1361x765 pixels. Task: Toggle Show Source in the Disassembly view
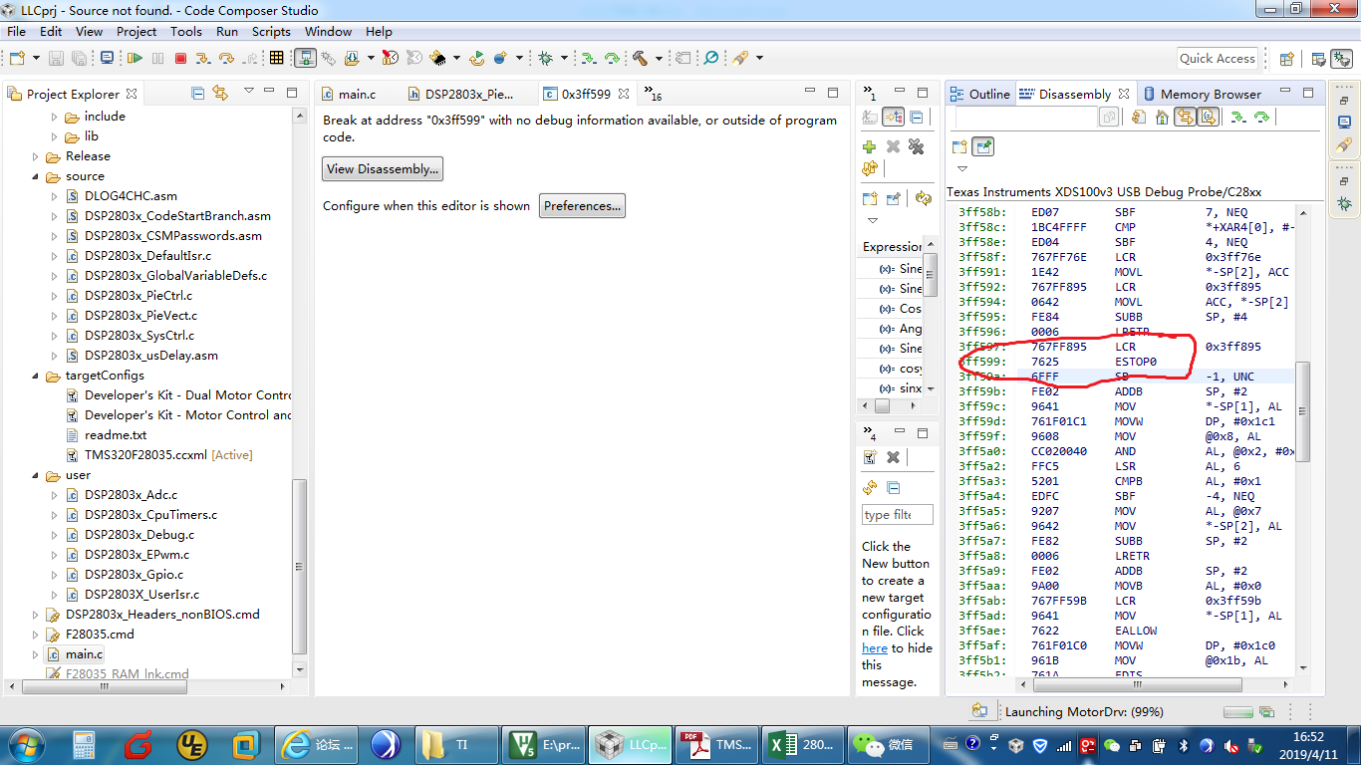tap(1209, 117)
